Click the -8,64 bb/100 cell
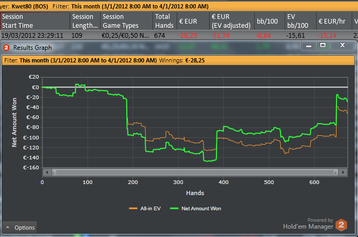Viewport: 358px width, 237px height. [x=263, y=36]
